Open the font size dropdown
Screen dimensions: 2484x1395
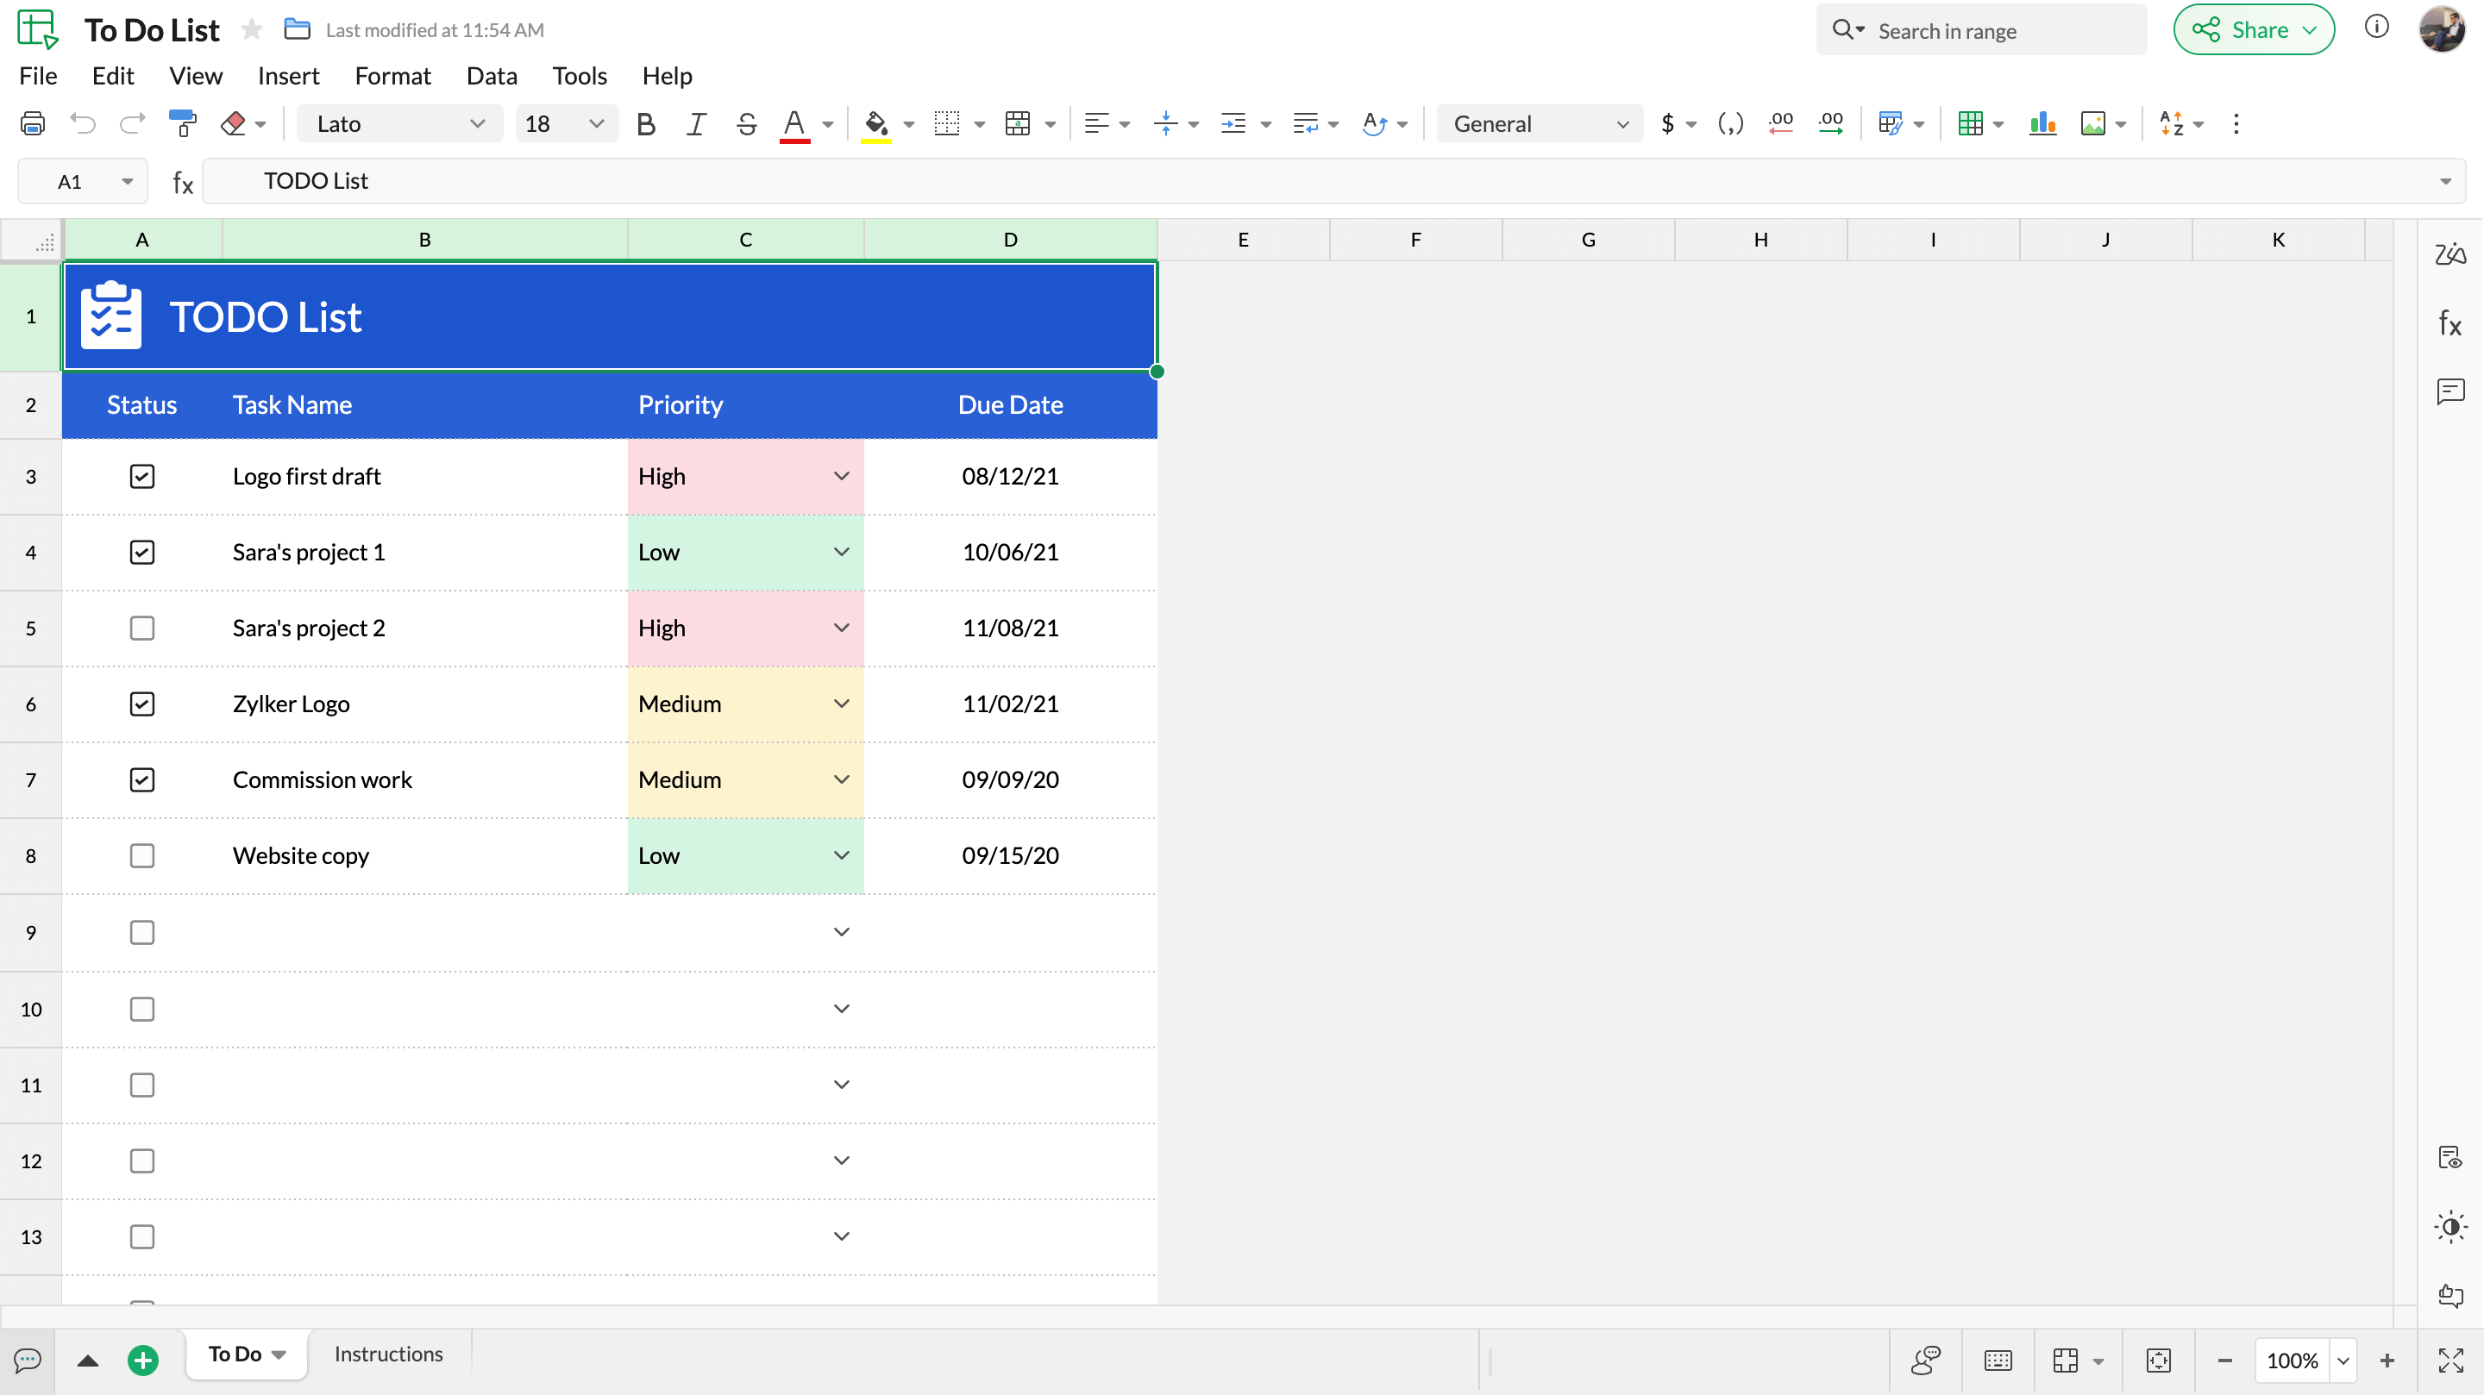click(596, 123)
